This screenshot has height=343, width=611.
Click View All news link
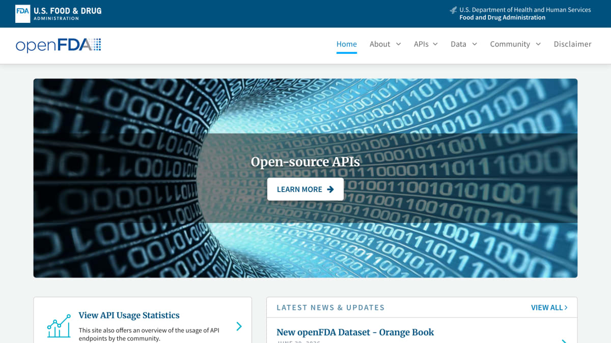pos(549,307)
